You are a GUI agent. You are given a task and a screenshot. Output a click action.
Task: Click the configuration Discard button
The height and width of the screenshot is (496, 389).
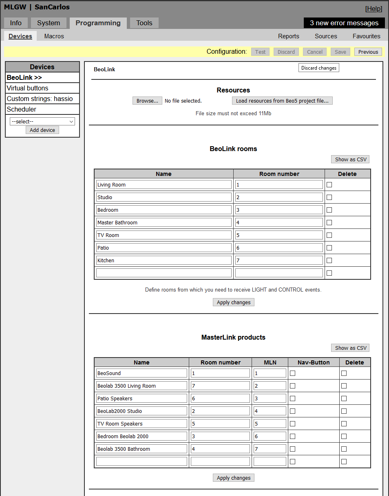286,52
